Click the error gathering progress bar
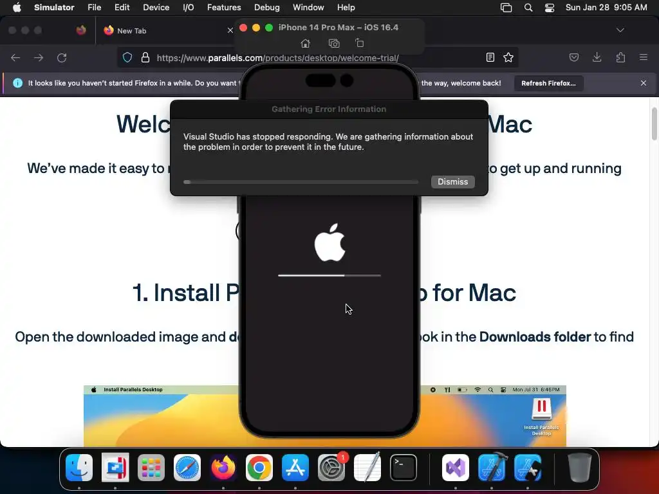This screenshot has width=659, height=494. click(301, 182)
